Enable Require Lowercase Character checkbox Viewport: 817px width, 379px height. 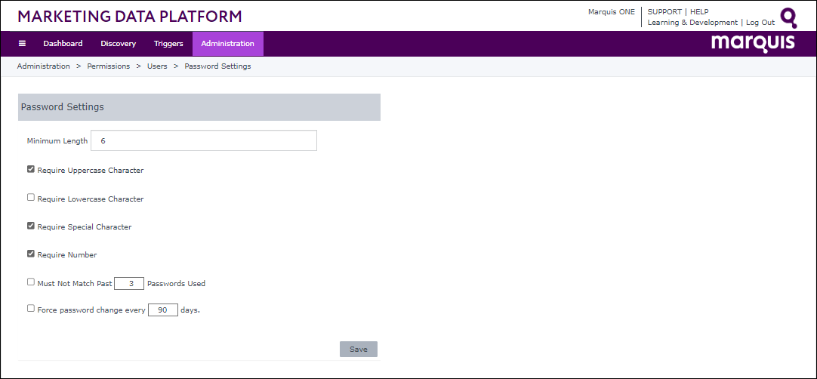[31, 198]
